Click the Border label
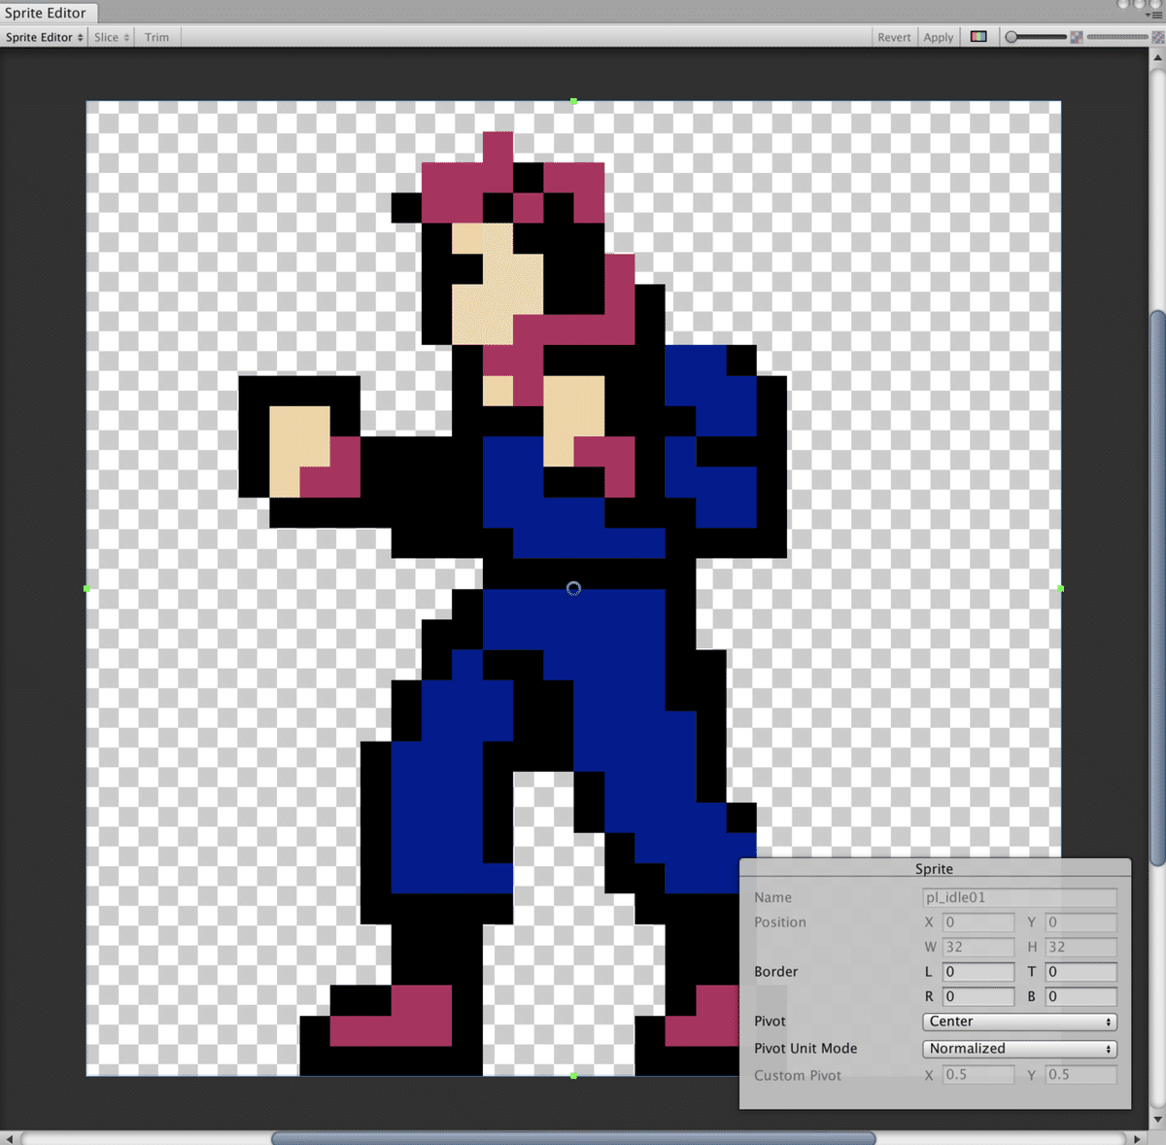This screenshot has width=1166, height=1145. [x=776, y=972]
